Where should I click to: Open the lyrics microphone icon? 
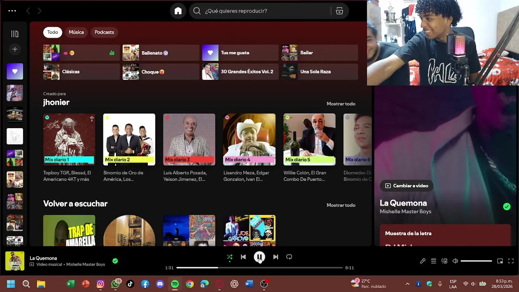point(422,261)
